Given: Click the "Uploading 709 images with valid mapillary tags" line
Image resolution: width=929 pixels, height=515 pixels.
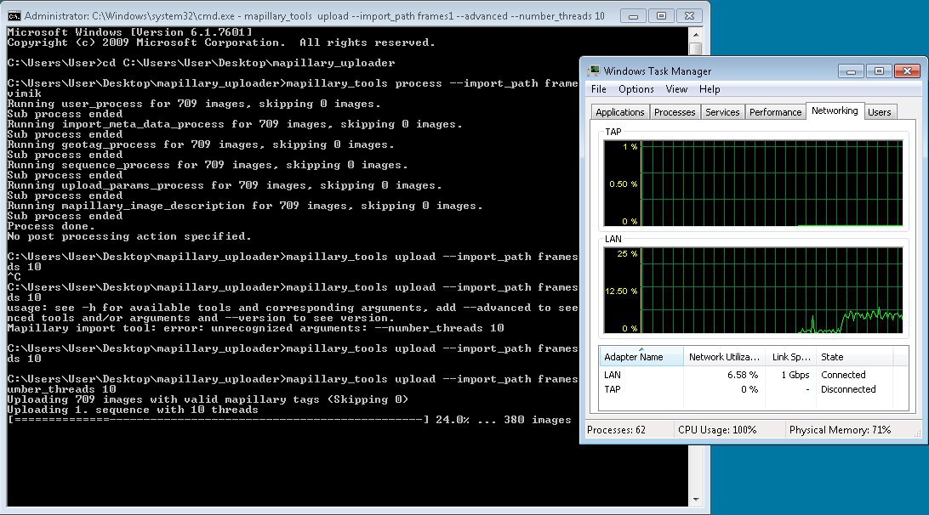Looking at the screenshot, I should pyautogui.click(x=208, y=399).
